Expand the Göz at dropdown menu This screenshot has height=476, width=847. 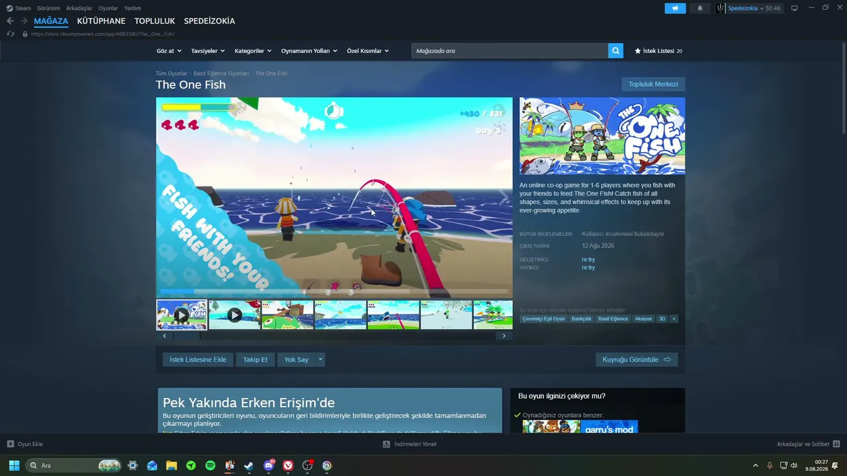pyautogui.click(x=169, y=51)
